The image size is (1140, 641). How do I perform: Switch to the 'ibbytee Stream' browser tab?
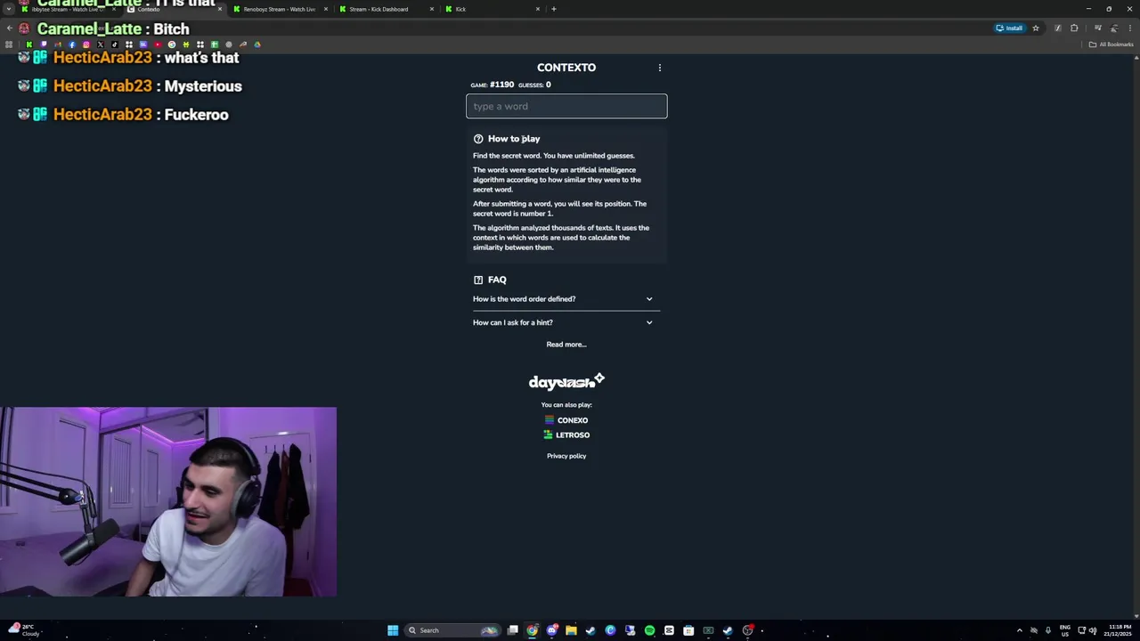71,9
